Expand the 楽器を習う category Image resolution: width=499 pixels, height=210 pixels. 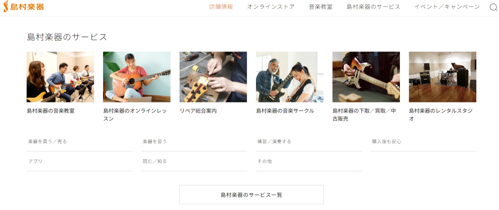[194, 142]
